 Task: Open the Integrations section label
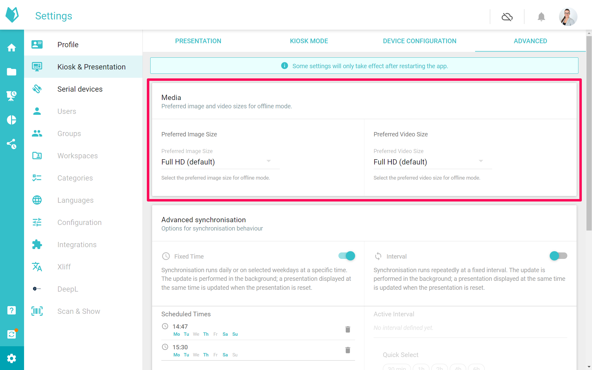point(77,245)
